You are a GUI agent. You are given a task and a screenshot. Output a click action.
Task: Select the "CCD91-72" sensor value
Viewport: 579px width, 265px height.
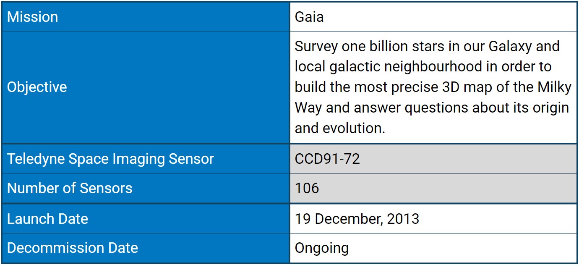327,159
